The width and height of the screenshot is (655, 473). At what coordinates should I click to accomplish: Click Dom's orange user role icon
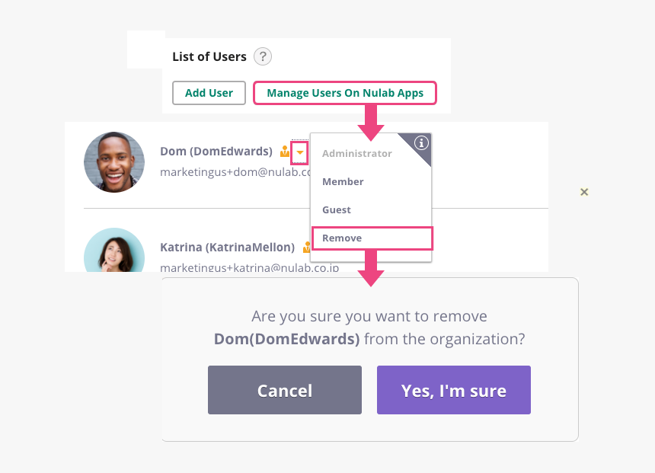click(285, 152)
